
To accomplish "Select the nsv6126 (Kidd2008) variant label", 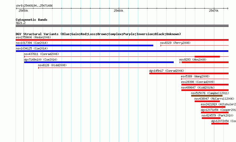I will 52,65.
